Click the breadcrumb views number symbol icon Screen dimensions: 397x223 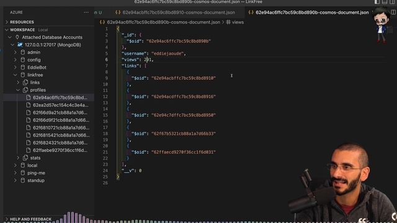228,22
